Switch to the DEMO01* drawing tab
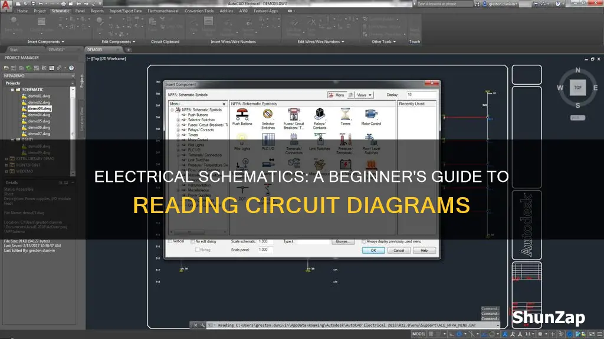The width and height of the screenshot is (604, 339). tap(56, 50)
